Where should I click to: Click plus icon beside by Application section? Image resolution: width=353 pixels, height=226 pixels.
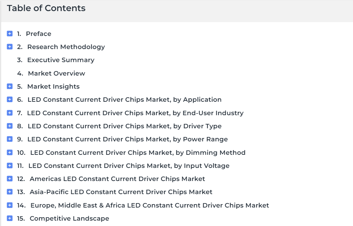[x=10, y=99]
